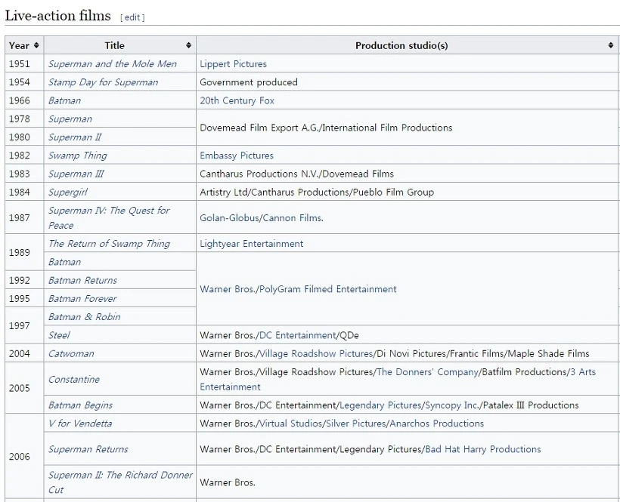Open the 1989 Batman film link

64,262
